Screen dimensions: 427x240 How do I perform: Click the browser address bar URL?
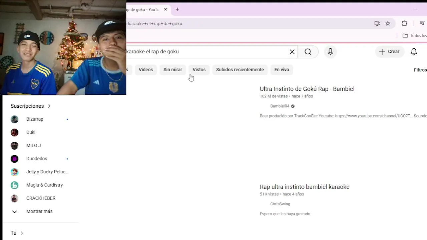coord(154,23)
